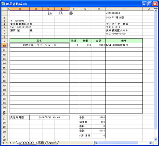Click the horizontal scrollbar thumb

(x=118, y=143)
